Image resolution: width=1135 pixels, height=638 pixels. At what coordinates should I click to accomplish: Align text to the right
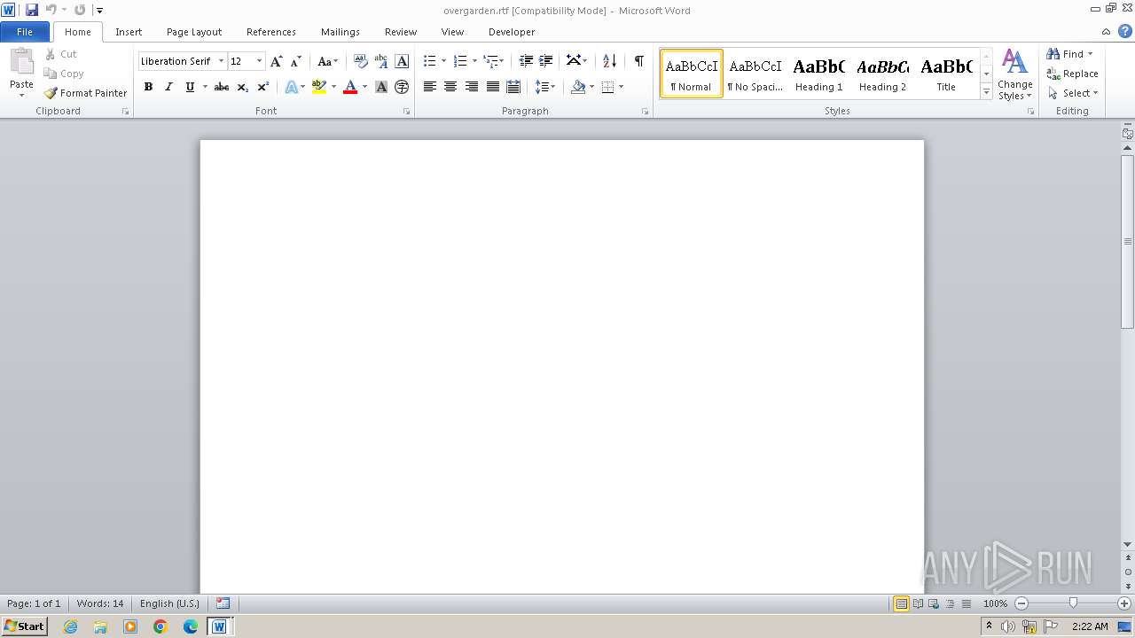[x=472, y=87]
